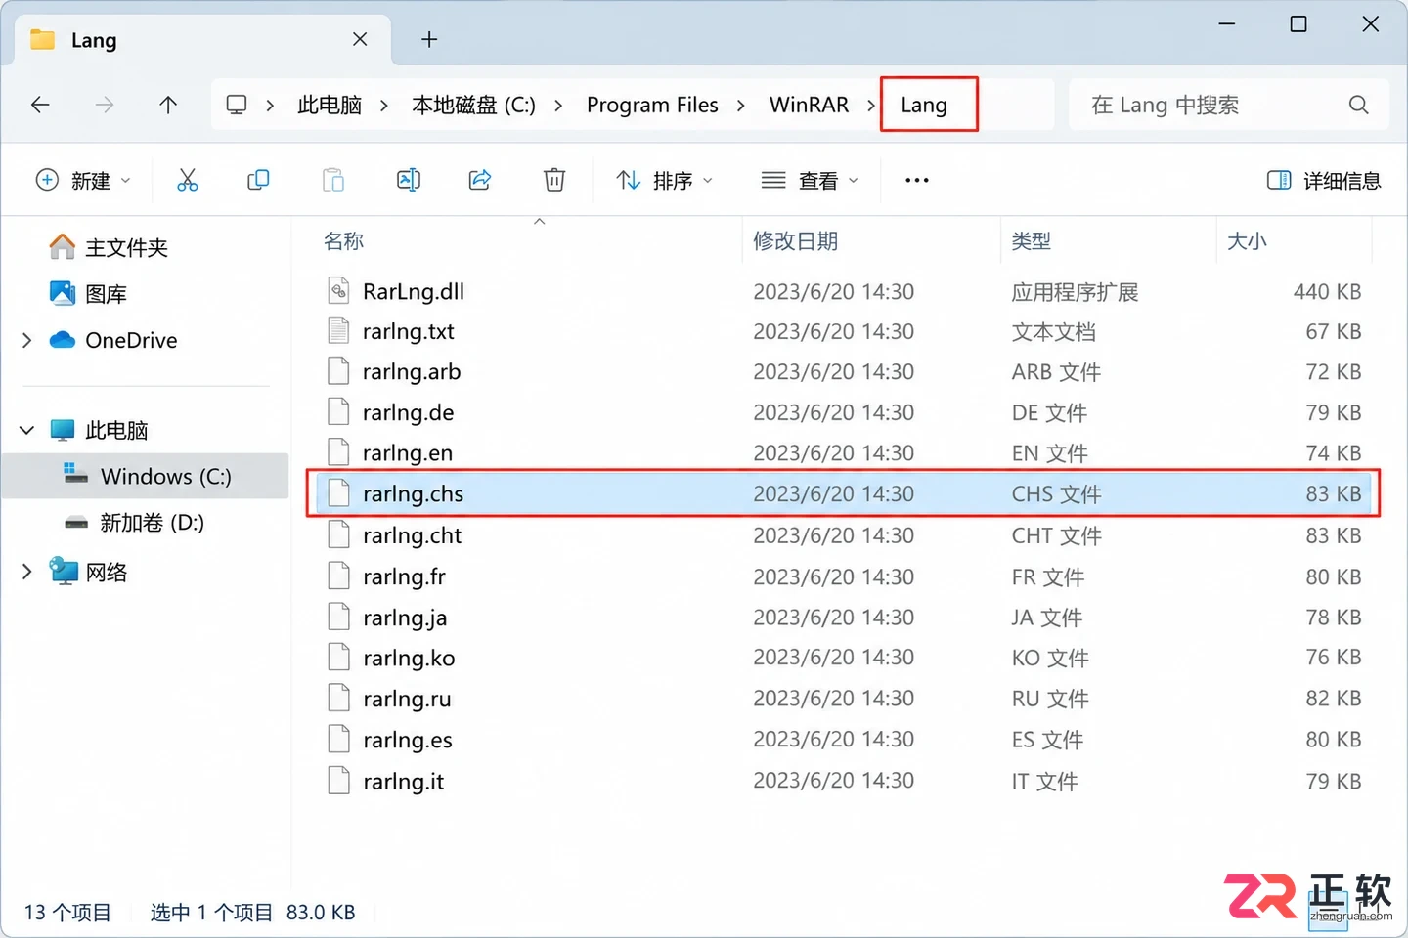The width and height of the screenshot is (1408, 938).
Task: Open the 新建 dropdown menu
Action: pyautogui.click(x=83, y=180)
